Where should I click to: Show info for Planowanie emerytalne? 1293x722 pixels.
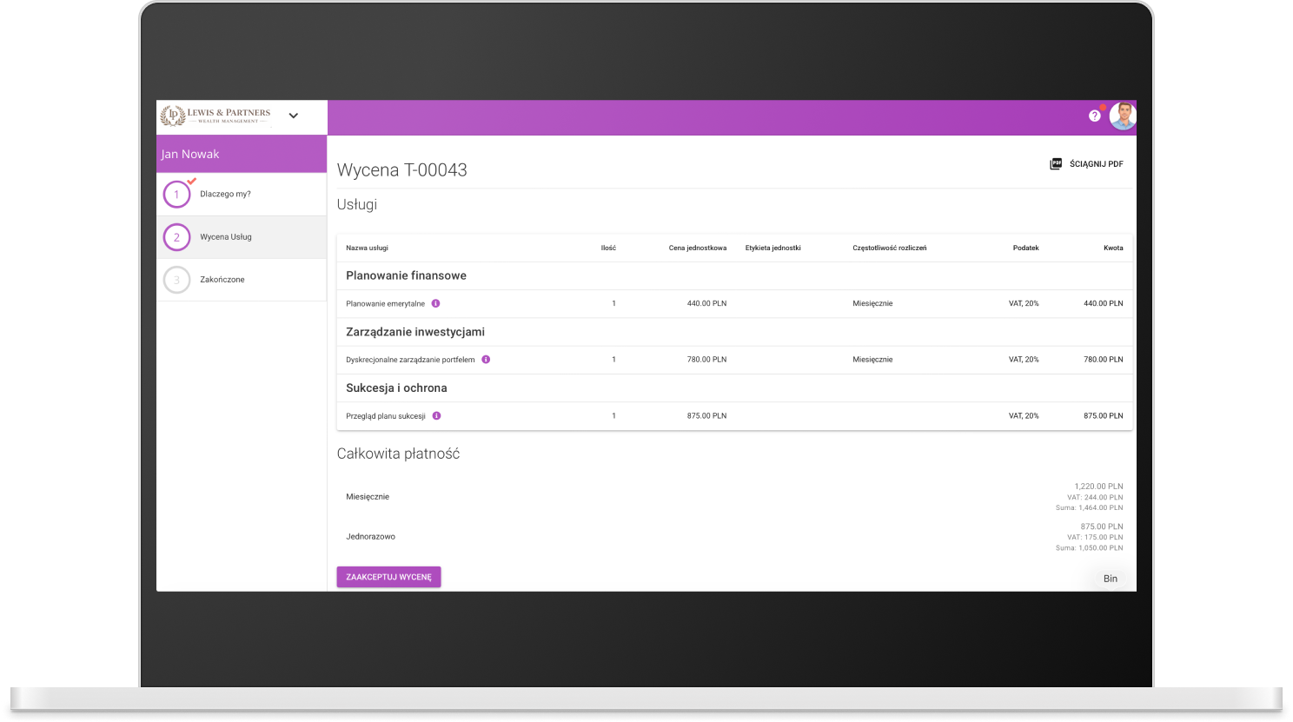435,303
